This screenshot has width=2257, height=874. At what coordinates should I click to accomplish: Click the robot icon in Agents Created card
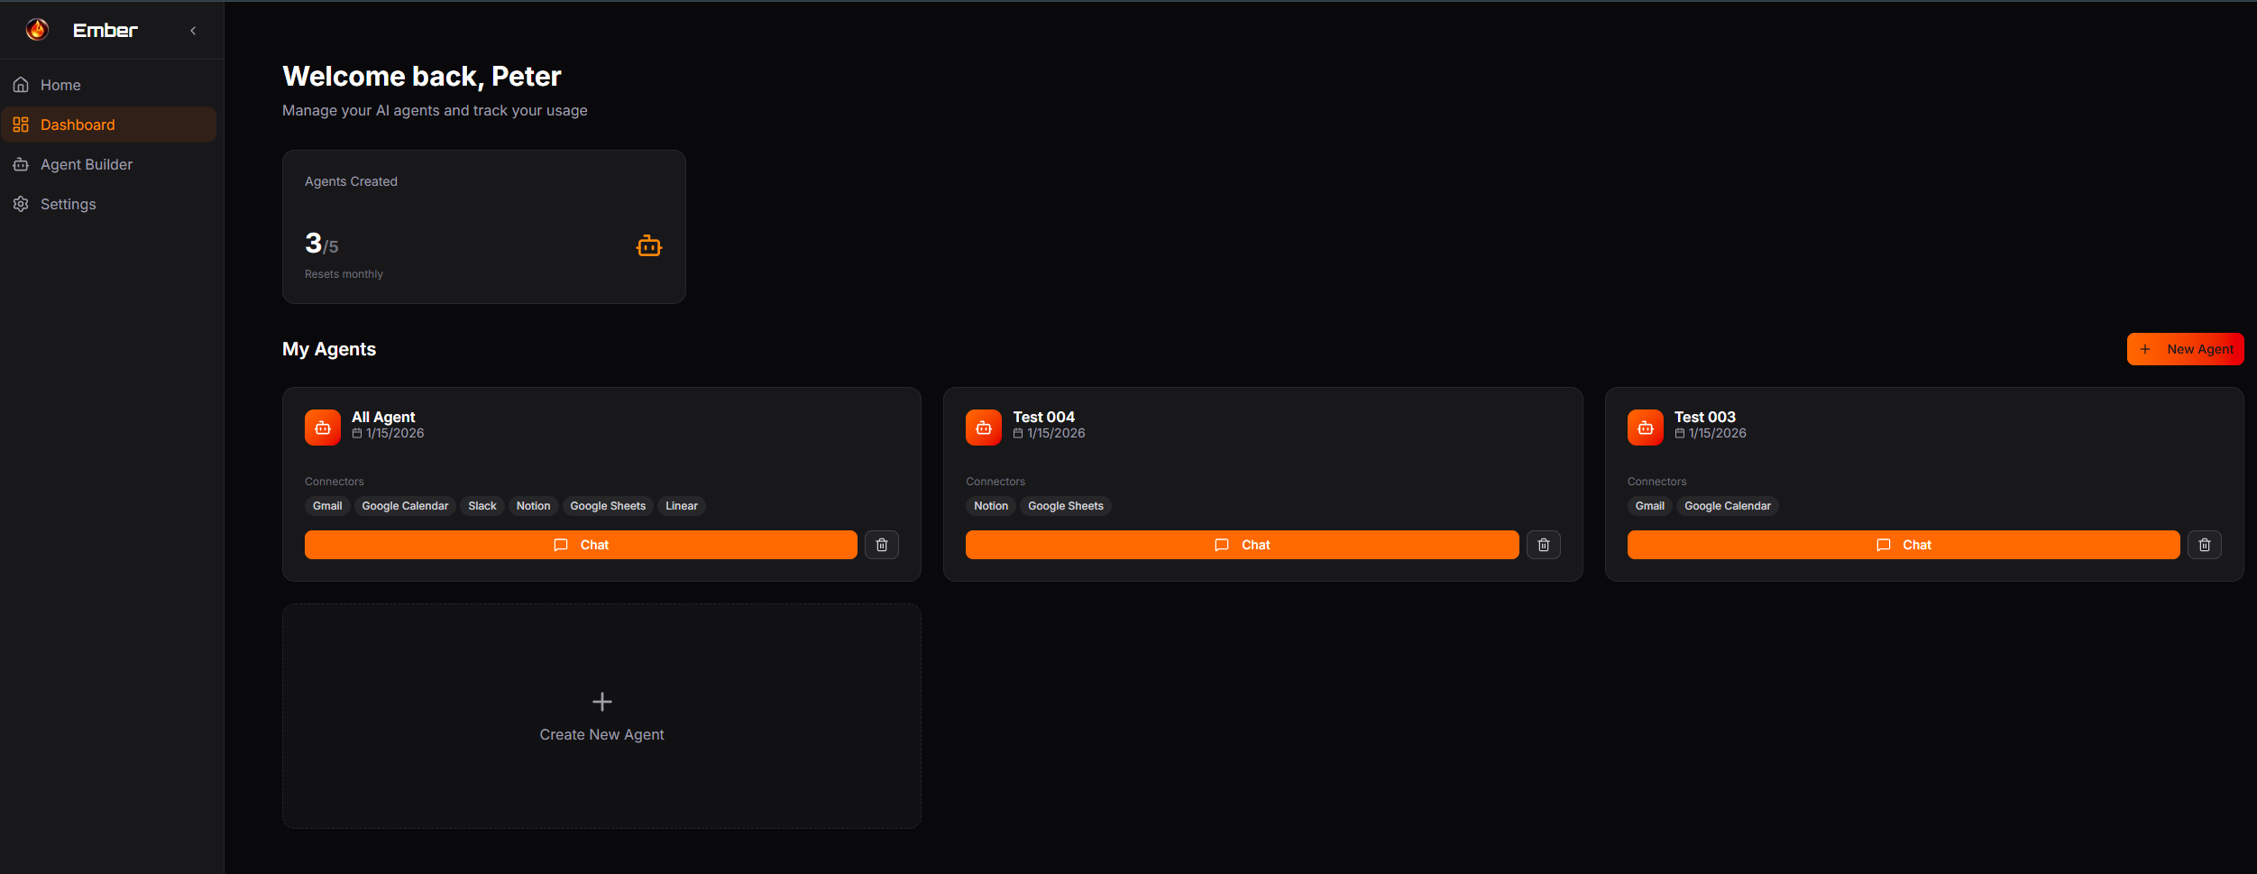point(649,245)
